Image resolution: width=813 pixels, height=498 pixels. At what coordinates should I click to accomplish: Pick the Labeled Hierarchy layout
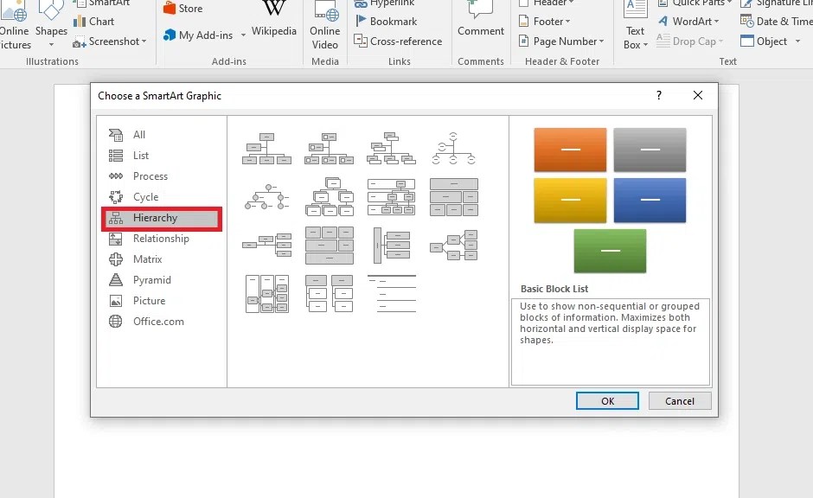click(x=392, y=197)
